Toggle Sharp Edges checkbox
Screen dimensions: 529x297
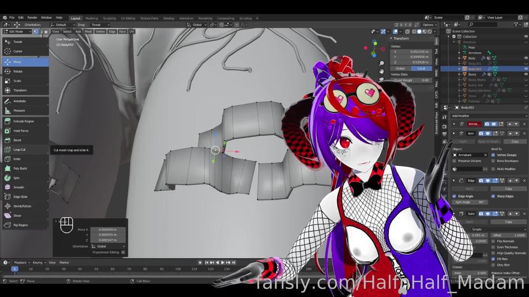coord(493,196)
